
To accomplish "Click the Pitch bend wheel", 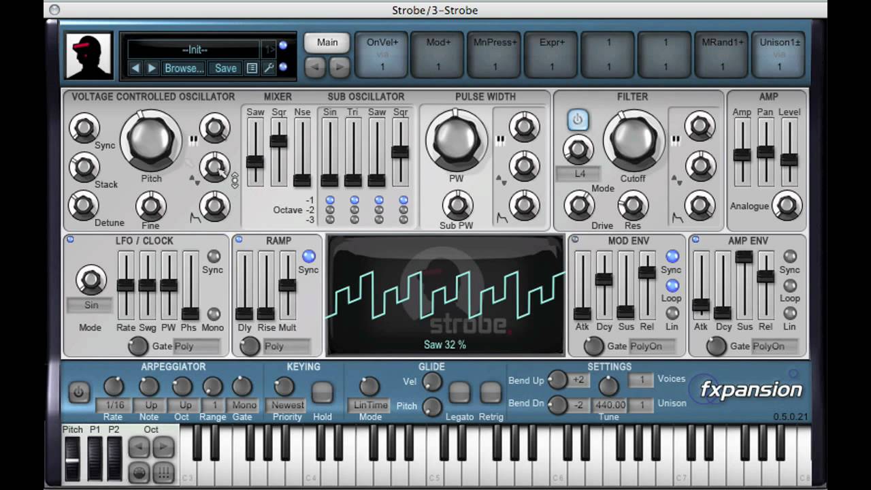I will (71, 459).
